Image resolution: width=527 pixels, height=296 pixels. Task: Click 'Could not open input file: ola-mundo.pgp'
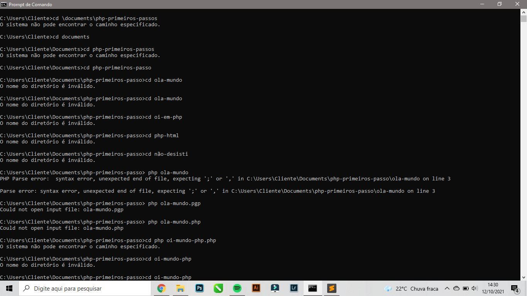click(x=62, y=210)
